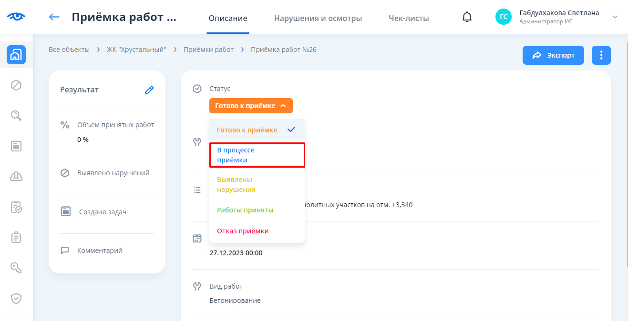The width and height of the screenshot is (628, 321).
Task: Open notifications bell
Action: coord(467,18)
